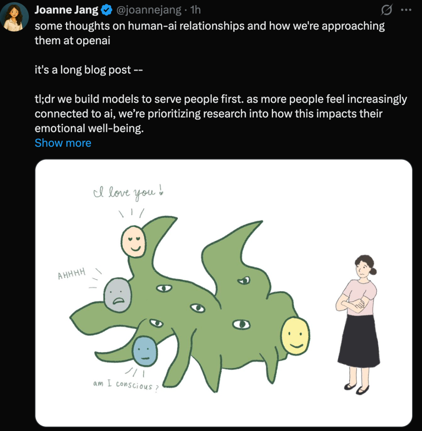This screenshot has width=422, height=431.
Task: Expand the post with Show more
Action: 63,143
